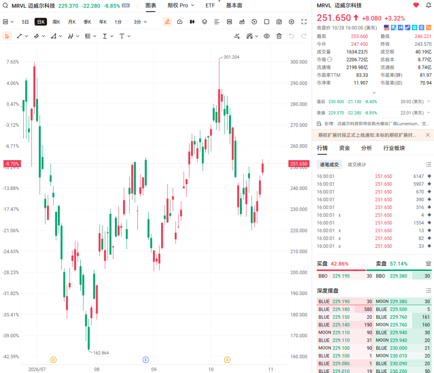
Task: Switch chart period to 5日
Action: pyautogui.click(x=25, y=22)
